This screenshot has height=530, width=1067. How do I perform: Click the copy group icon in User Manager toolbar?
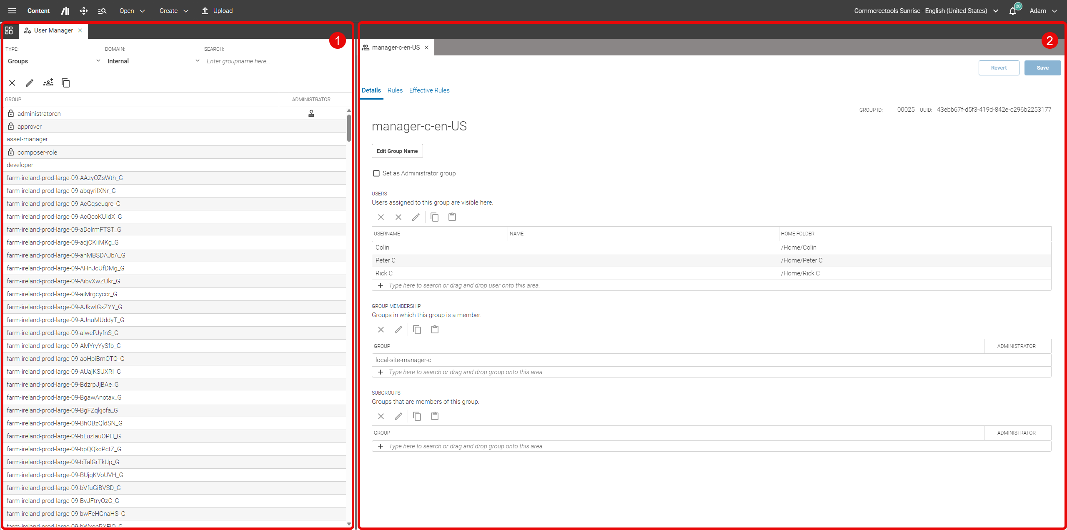(65, 83)
